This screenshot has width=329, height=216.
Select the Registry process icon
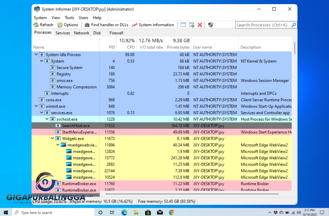53,74
